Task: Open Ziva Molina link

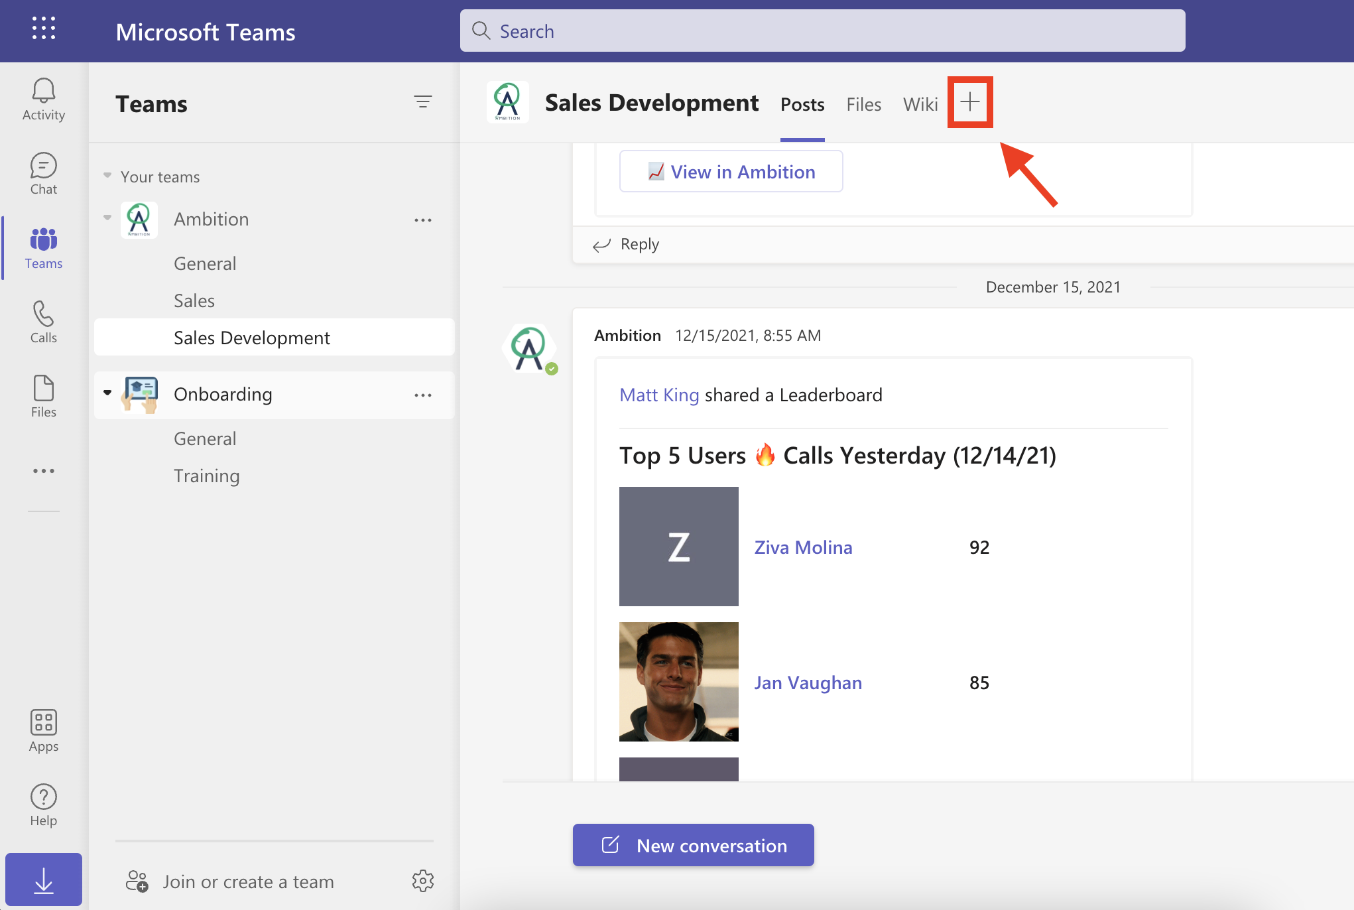Action: click(x=804, y=547)
